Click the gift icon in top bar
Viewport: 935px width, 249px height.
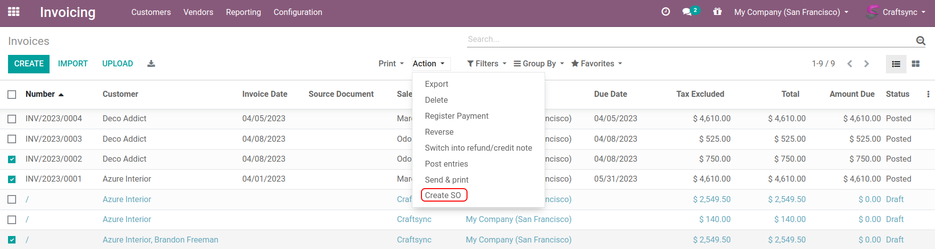(717, 12)
